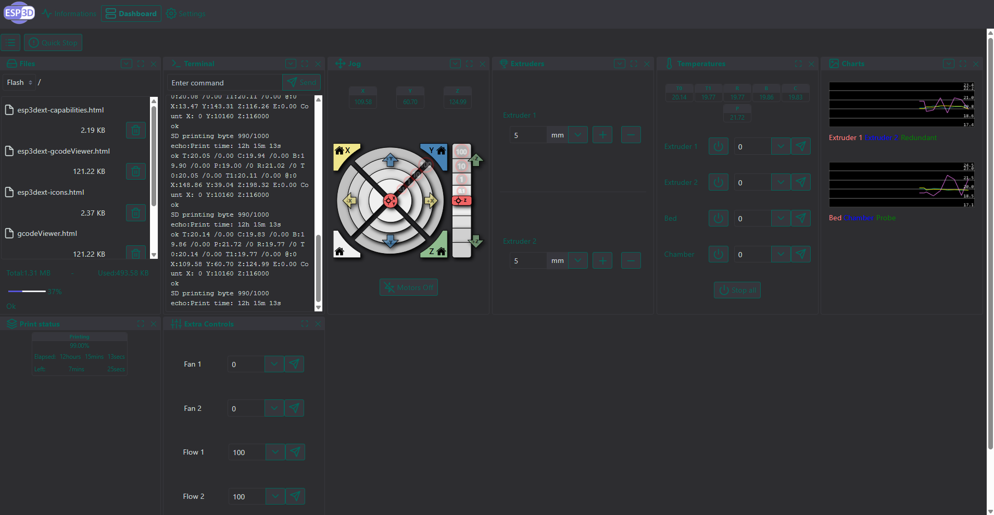Open the Extruder 2 temperature preset dropdown
Image resolution: width=994 pixels, height=515 pixels.
point(780,182)
